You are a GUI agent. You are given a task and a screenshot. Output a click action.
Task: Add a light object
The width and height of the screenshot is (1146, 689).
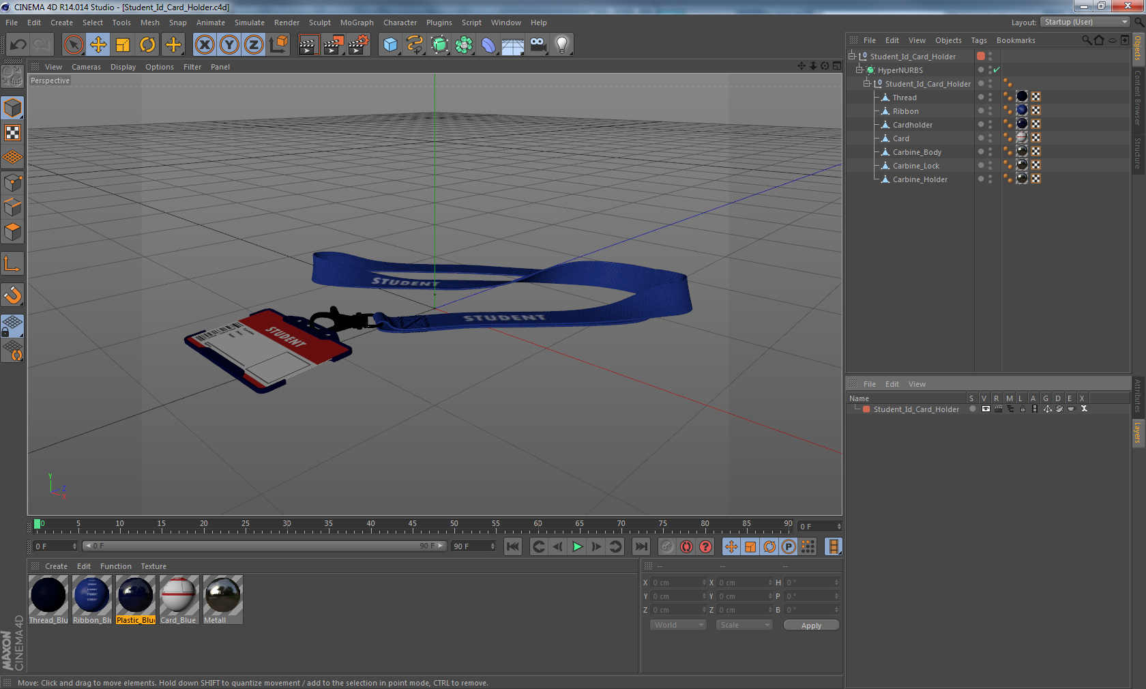point(562,45)
